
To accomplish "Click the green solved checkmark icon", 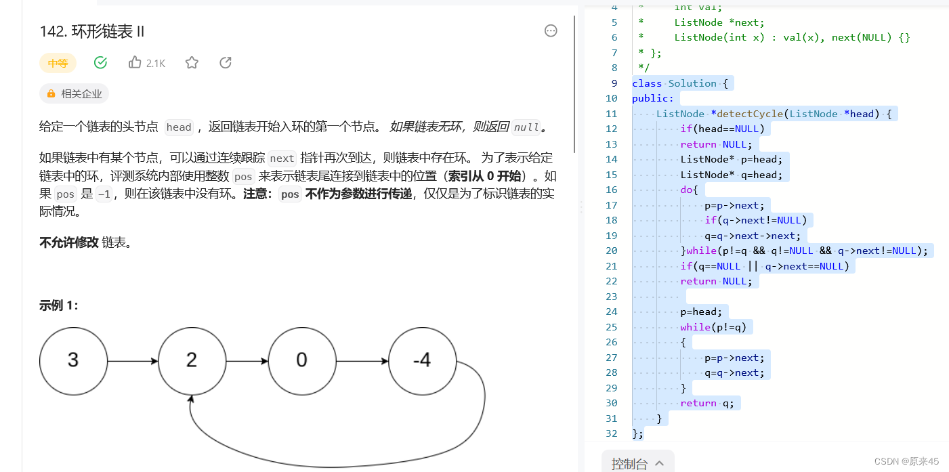I will coord(100,62).
